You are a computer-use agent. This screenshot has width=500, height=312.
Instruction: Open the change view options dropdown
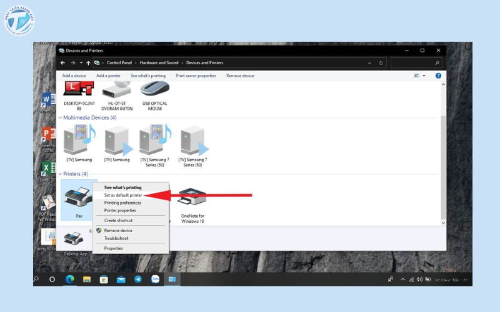pos(424,76)
